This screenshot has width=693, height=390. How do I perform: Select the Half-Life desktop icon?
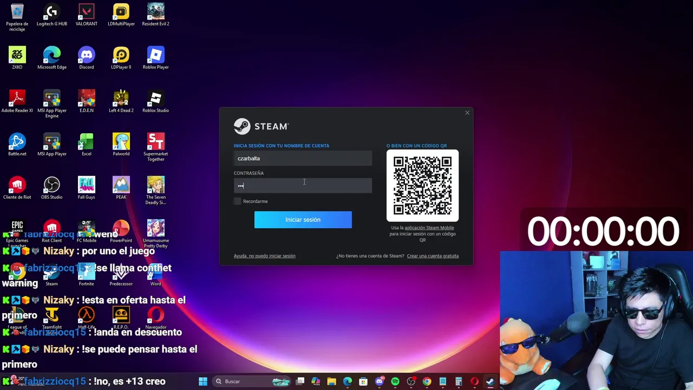pos(86,318)
